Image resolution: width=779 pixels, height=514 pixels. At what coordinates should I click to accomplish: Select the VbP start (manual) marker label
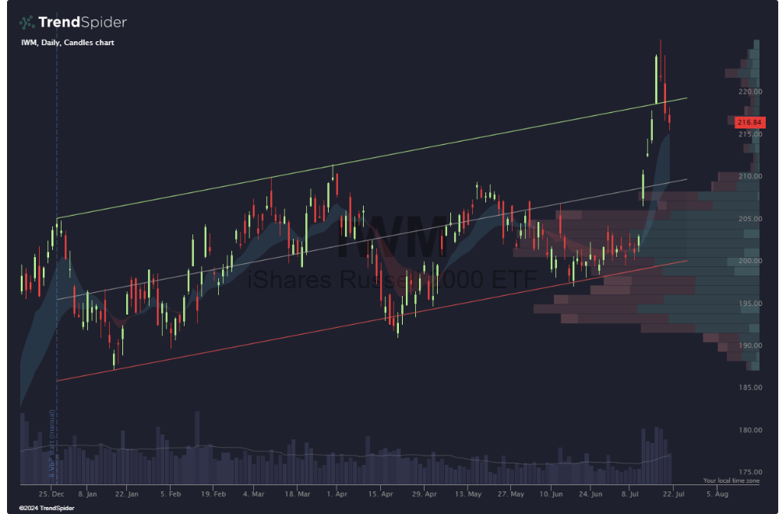[51, 443]
